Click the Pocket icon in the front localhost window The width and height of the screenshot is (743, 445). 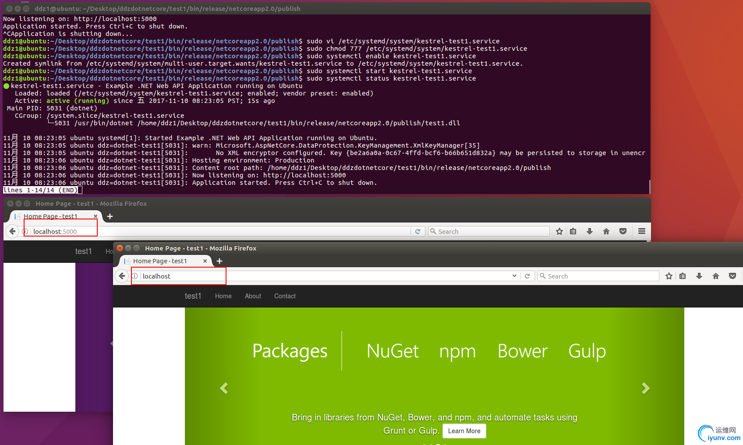coord(732,276)
